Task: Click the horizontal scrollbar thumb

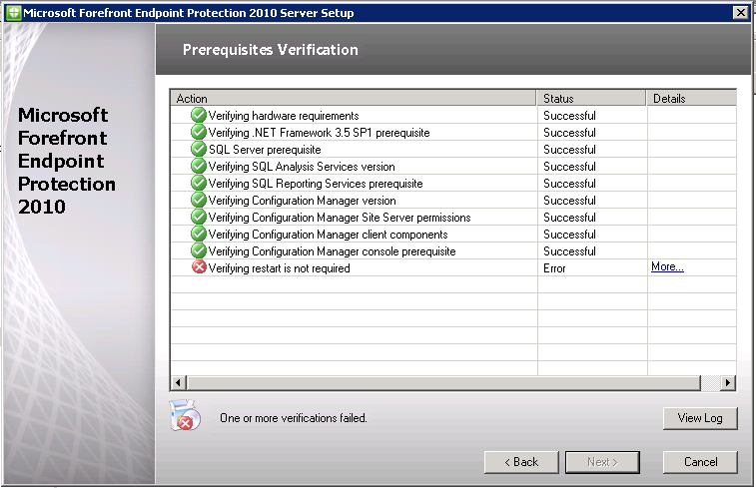Action: pyautogui.click(x=443, y=383)
